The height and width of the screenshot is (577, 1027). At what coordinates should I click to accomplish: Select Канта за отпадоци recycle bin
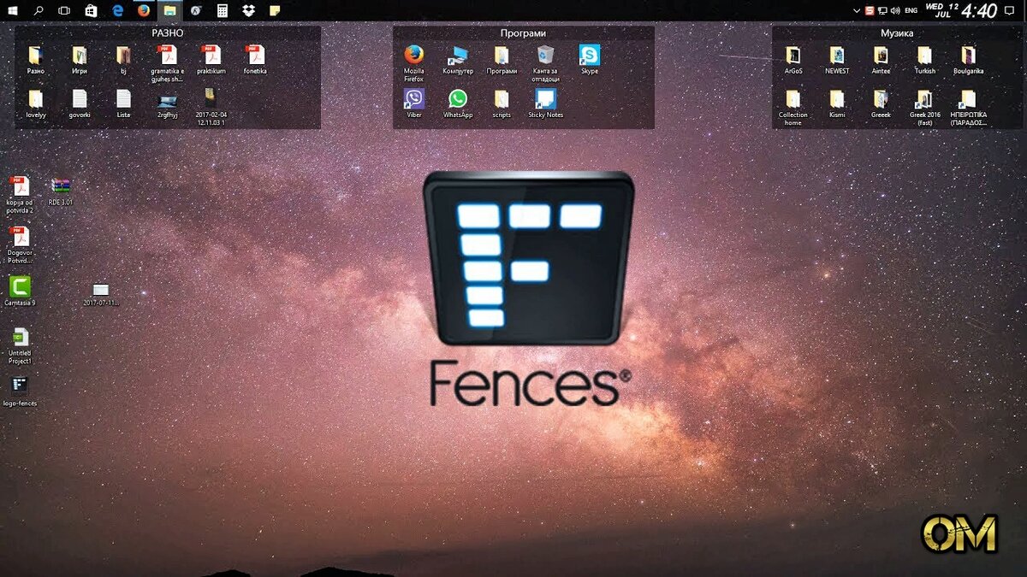546,62
